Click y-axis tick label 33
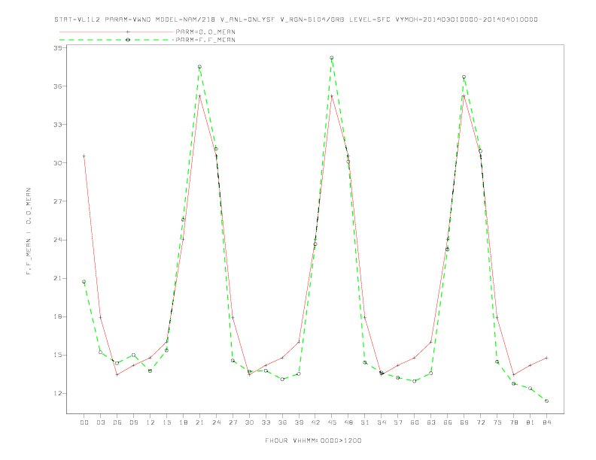 (x=58, y=125)
